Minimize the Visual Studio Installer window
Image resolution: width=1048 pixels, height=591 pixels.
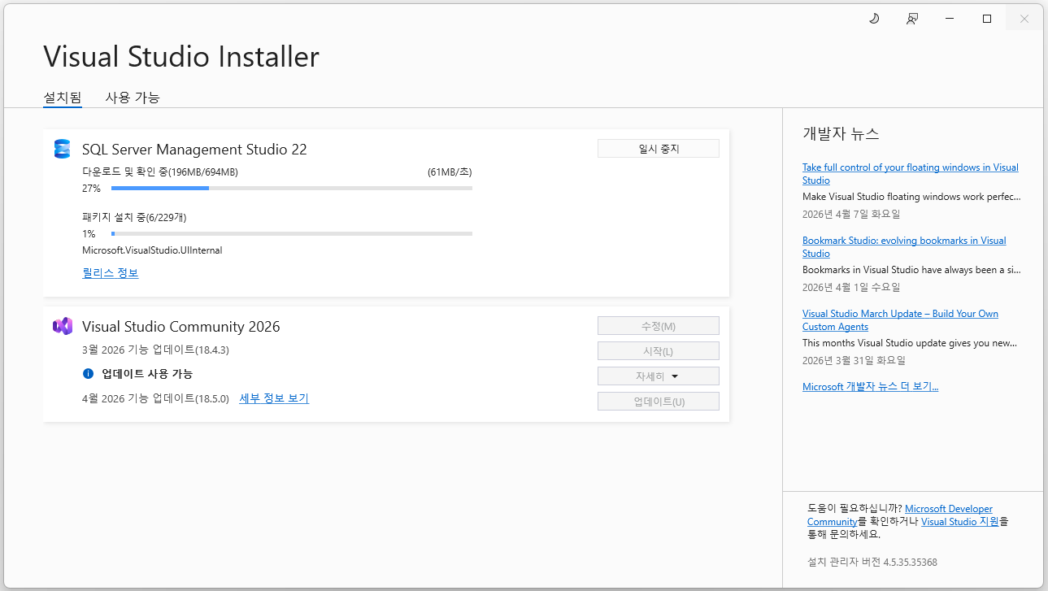(x=950, y=19)
